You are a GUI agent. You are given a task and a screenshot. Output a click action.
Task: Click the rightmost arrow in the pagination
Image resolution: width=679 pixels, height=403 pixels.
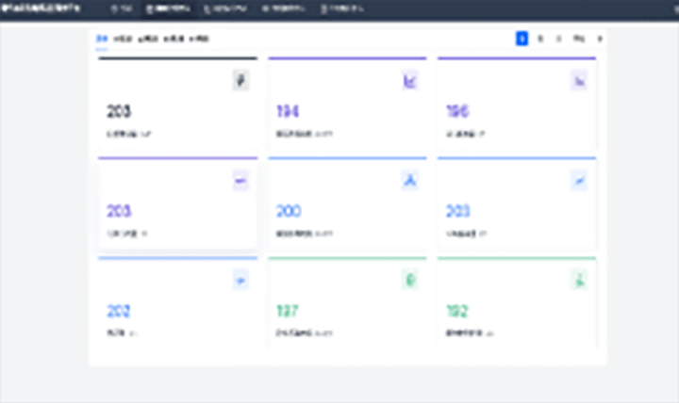pos(600,39)
